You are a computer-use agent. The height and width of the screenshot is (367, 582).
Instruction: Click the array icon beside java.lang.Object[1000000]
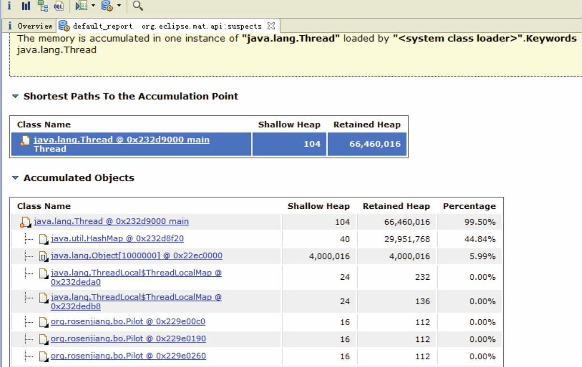click(44, 256)
